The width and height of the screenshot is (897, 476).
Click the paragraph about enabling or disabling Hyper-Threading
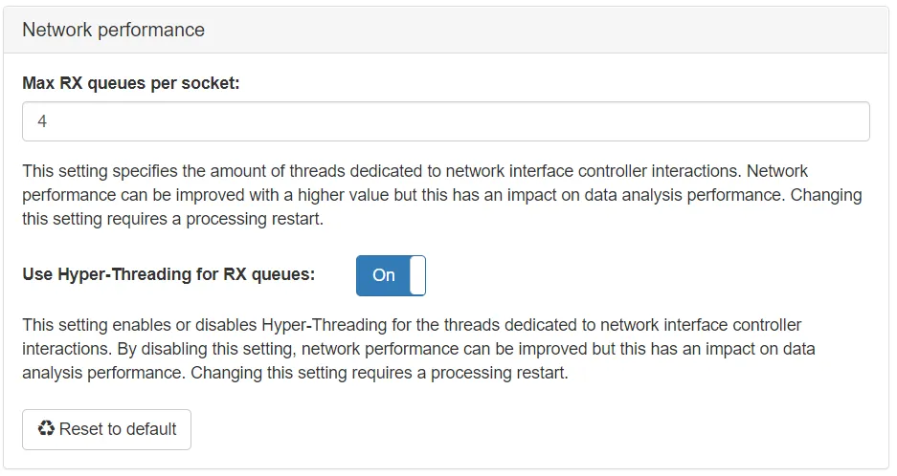click(x=418, y=348)
